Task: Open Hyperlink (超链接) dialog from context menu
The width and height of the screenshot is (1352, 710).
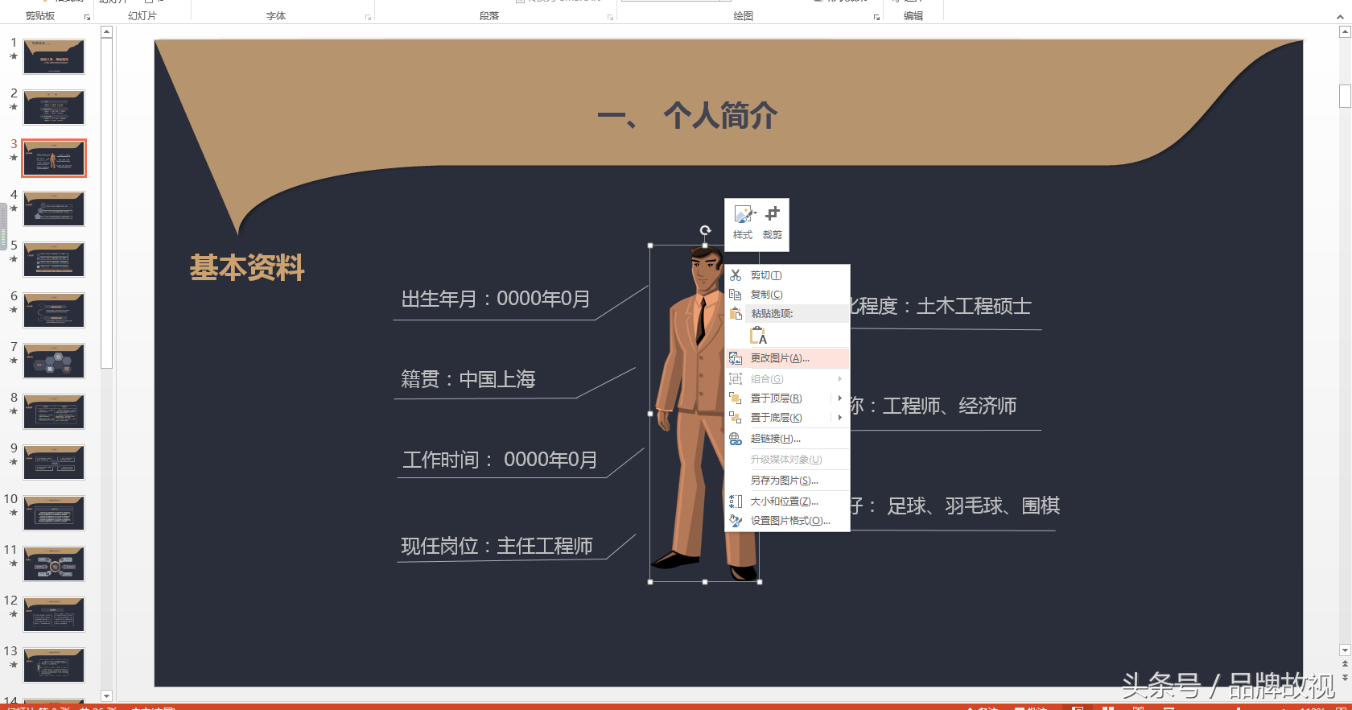Action: click(787, 439)
